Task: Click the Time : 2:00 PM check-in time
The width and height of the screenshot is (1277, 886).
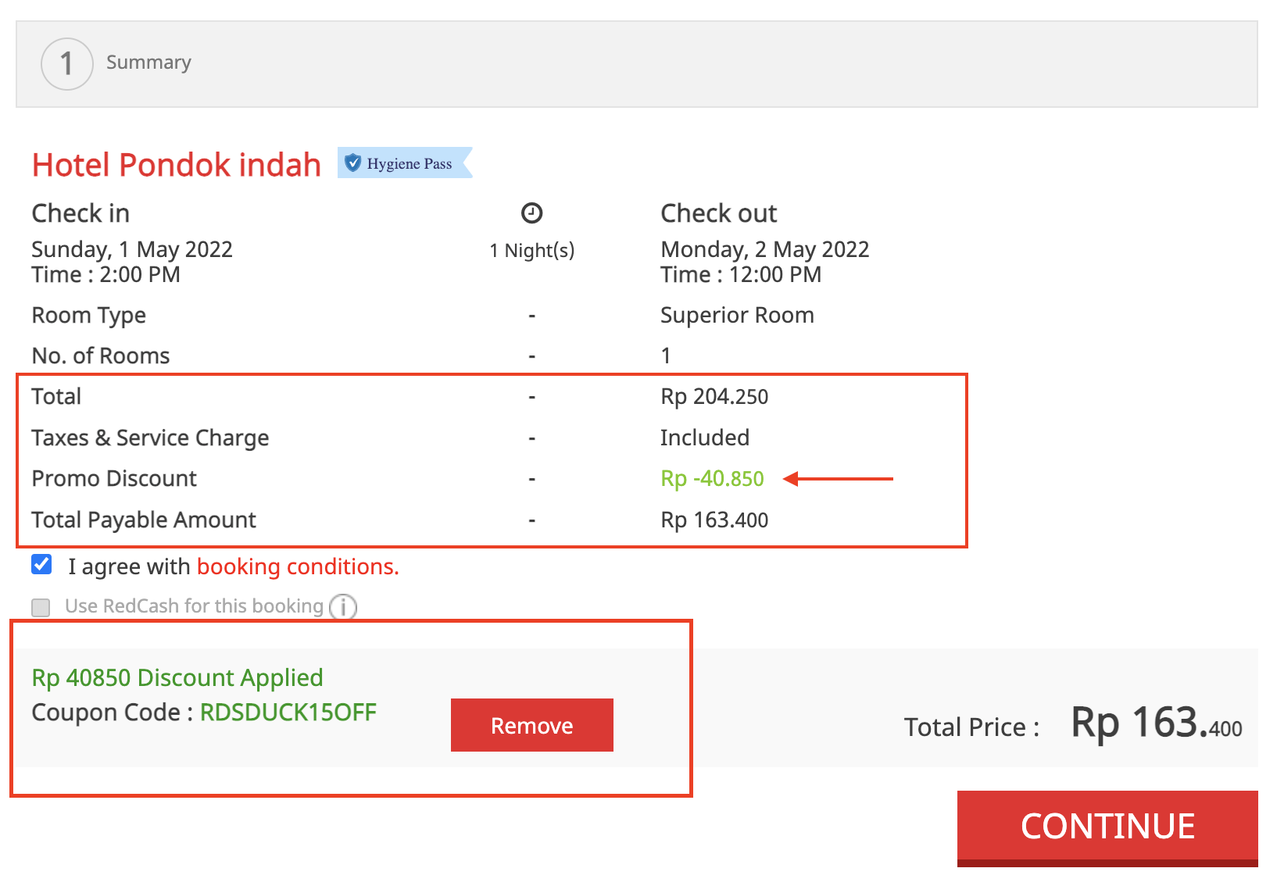Action: point(106,275)
